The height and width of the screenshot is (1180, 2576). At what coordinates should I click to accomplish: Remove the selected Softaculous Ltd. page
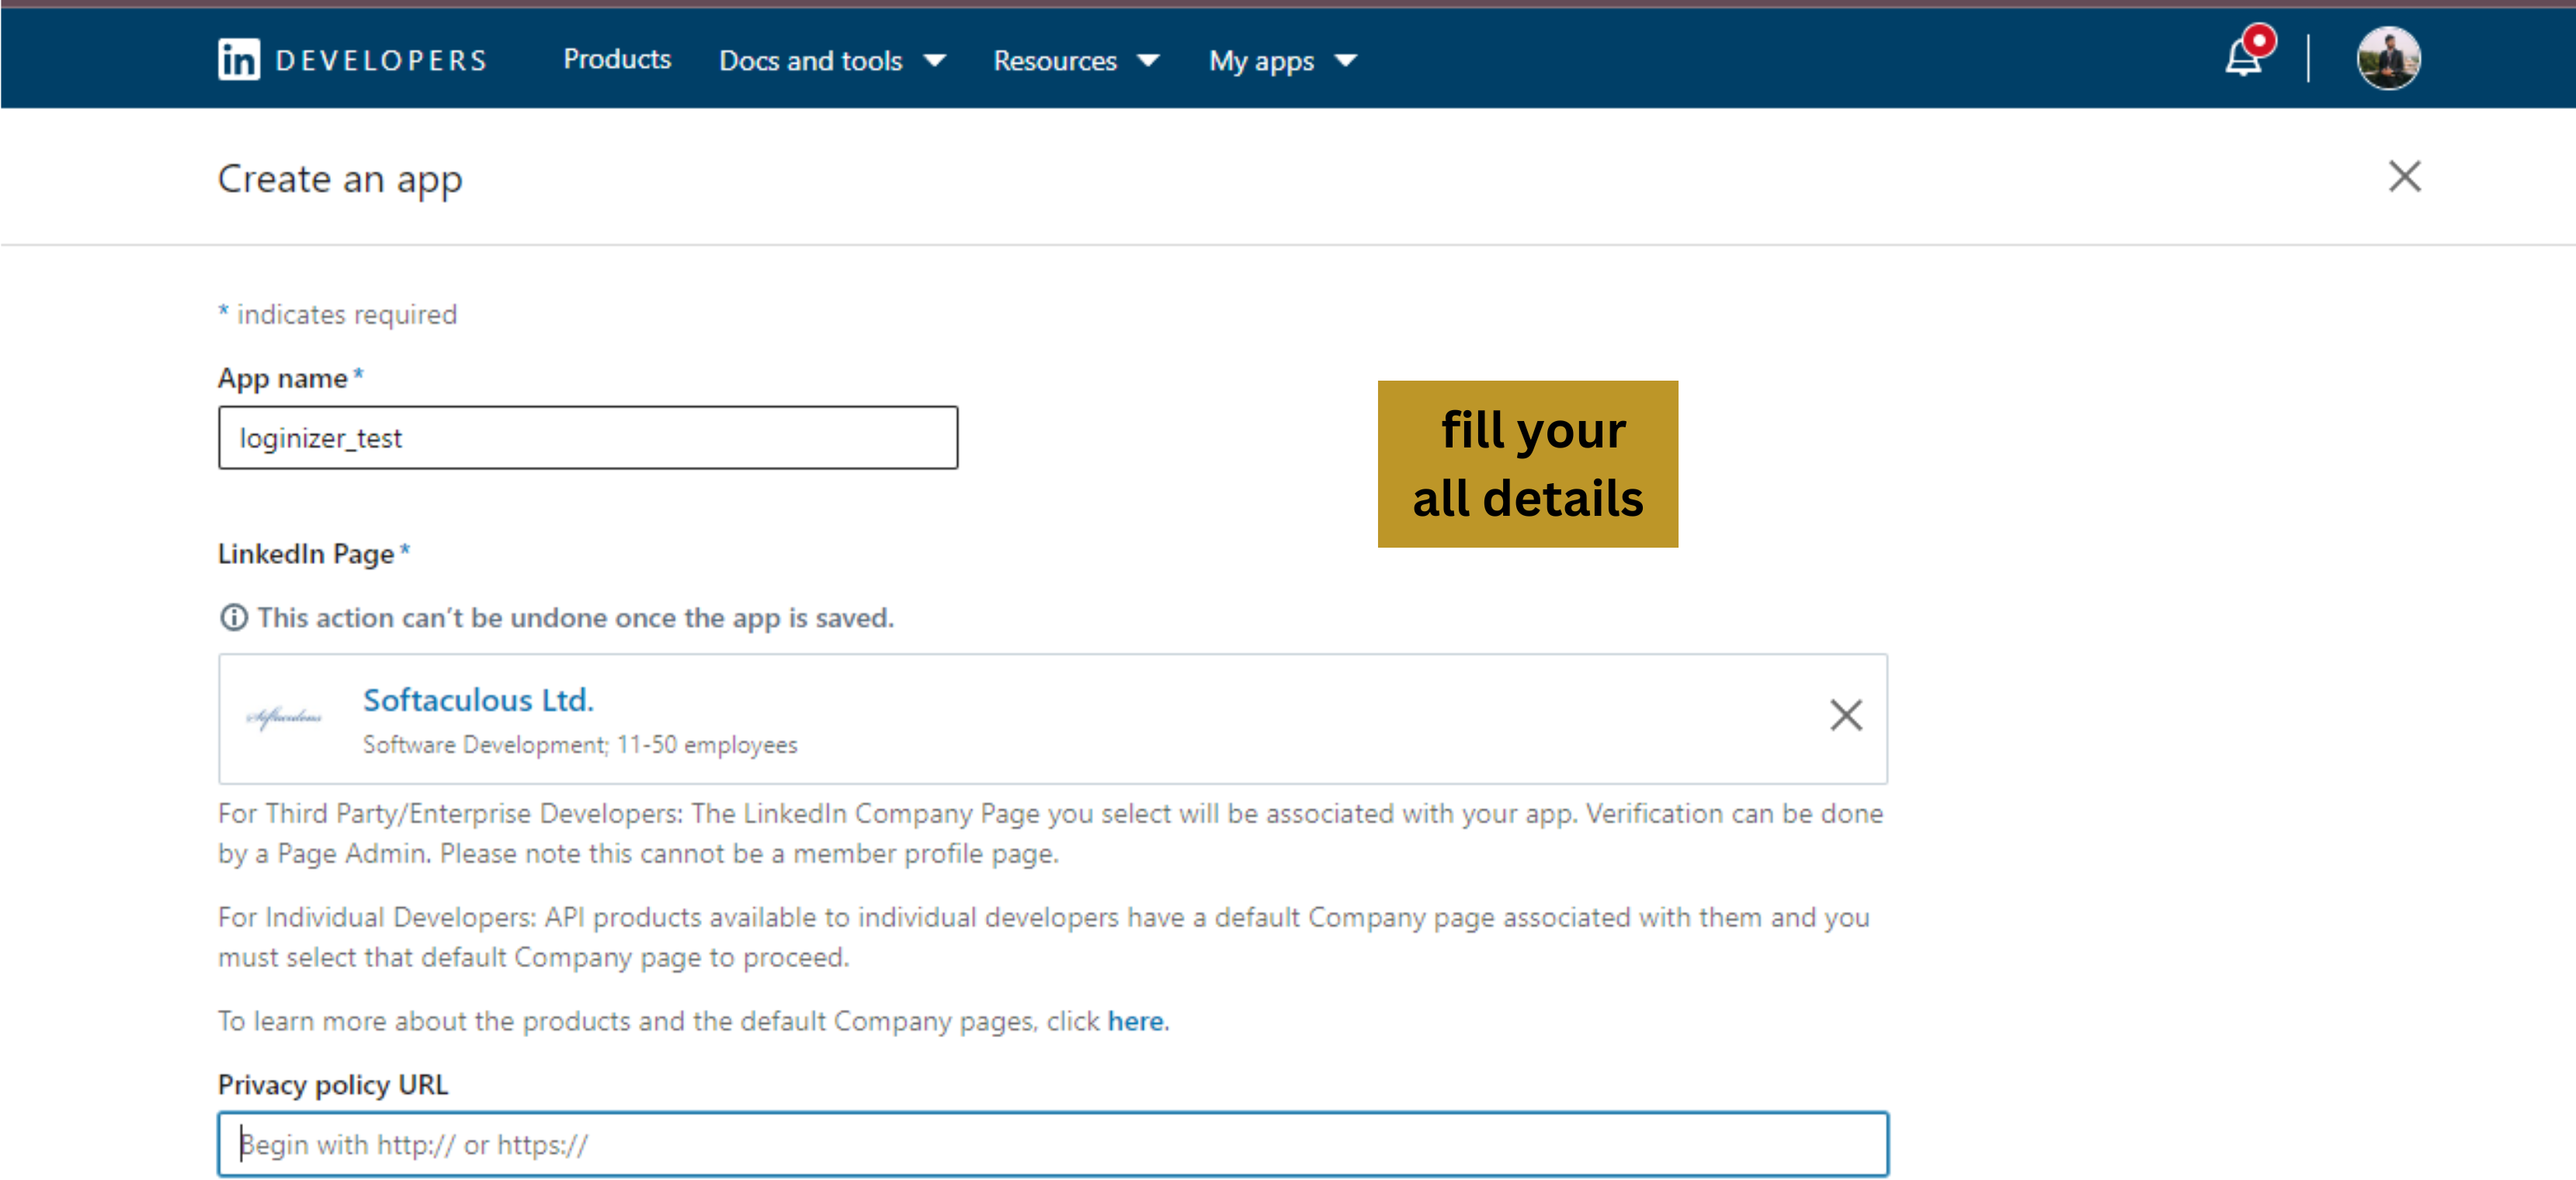click(x=1845, y=715)
